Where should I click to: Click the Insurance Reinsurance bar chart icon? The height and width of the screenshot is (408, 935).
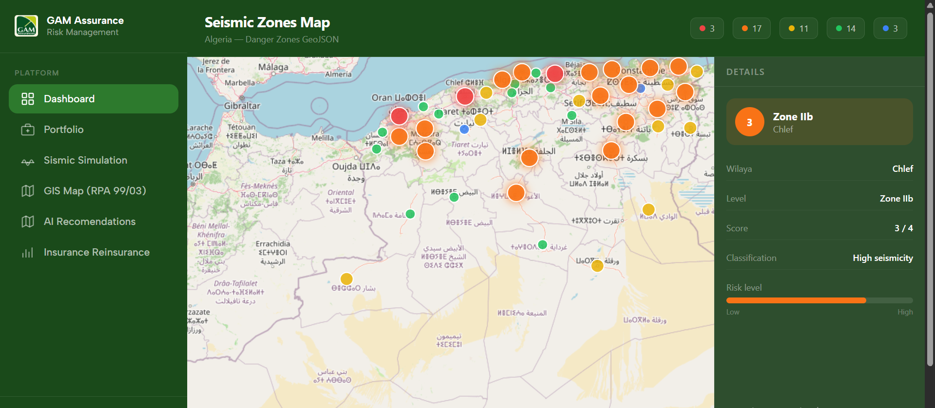point(28,252)
